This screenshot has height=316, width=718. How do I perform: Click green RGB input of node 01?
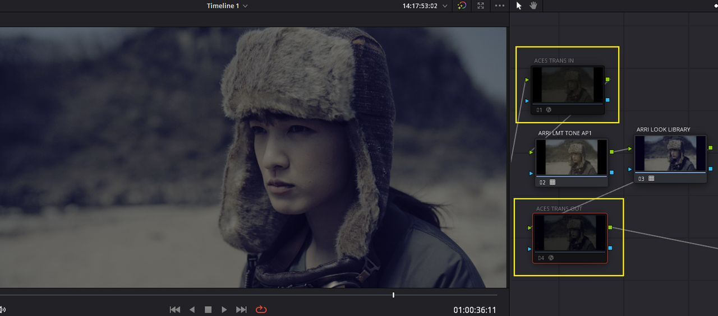[527, 80]
